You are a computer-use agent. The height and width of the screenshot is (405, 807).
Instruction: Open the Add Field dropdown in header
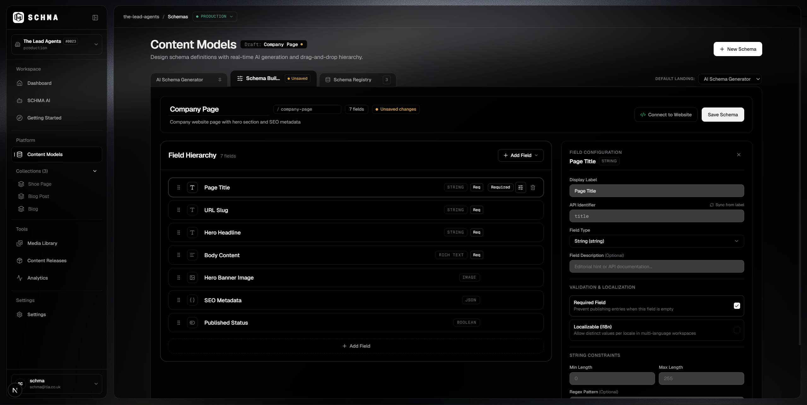520,155
